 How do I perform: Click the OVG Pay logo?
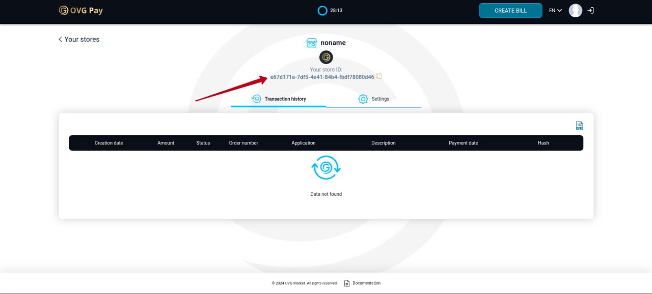click(x=80, y=10)
